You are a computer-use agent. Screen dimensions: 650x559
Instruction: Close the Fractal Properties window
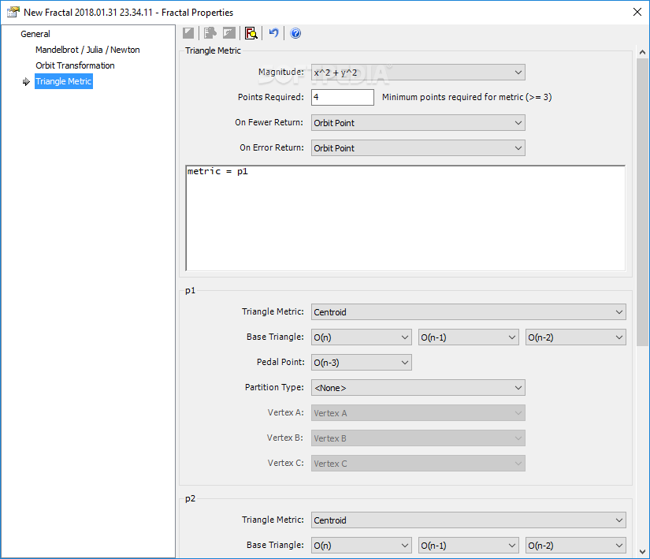pyautogui.click(x=637, y=12)
